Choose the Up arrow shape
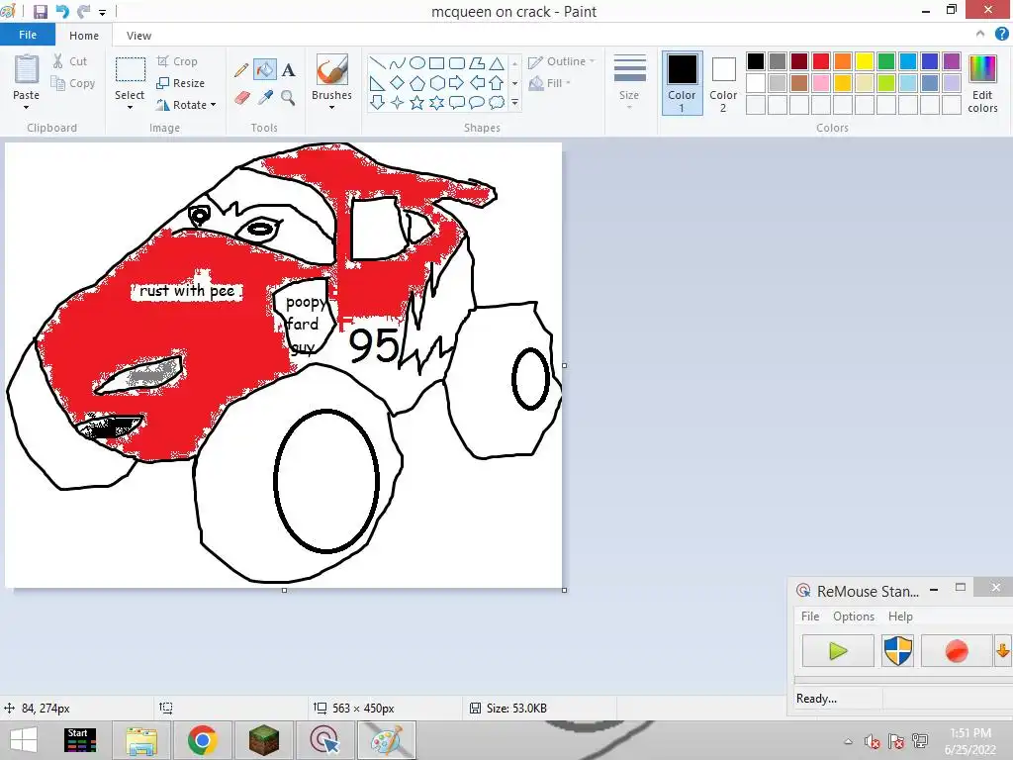The width and height of the screenshot is (1013, 760). (x=497, y=83)
